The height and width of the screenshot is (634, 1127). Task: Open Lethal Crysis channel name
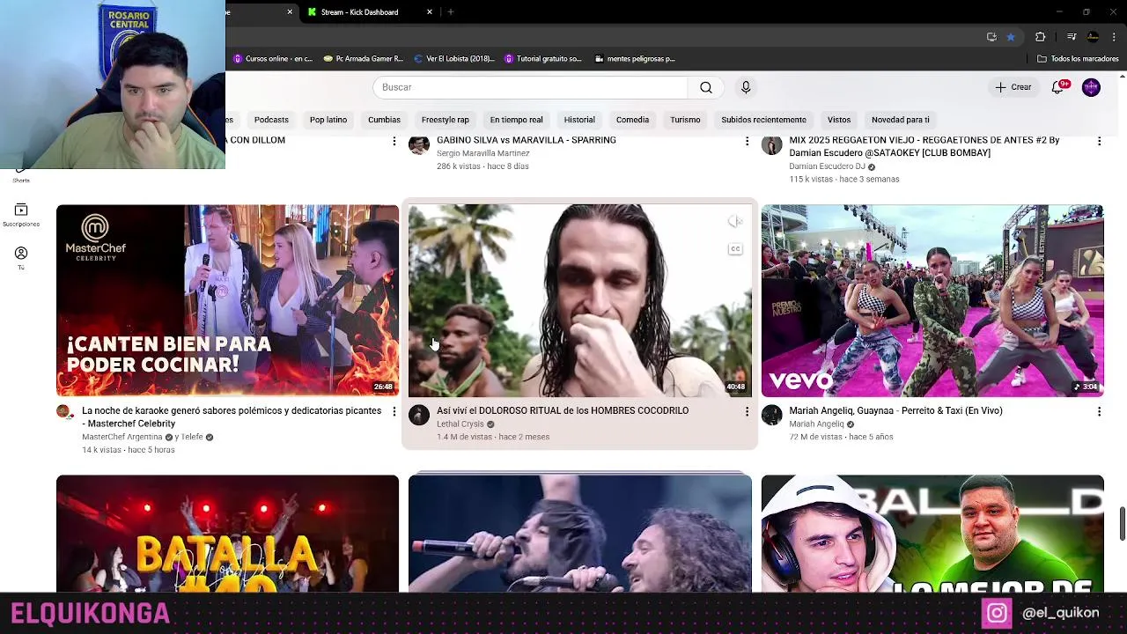(460, 424)
